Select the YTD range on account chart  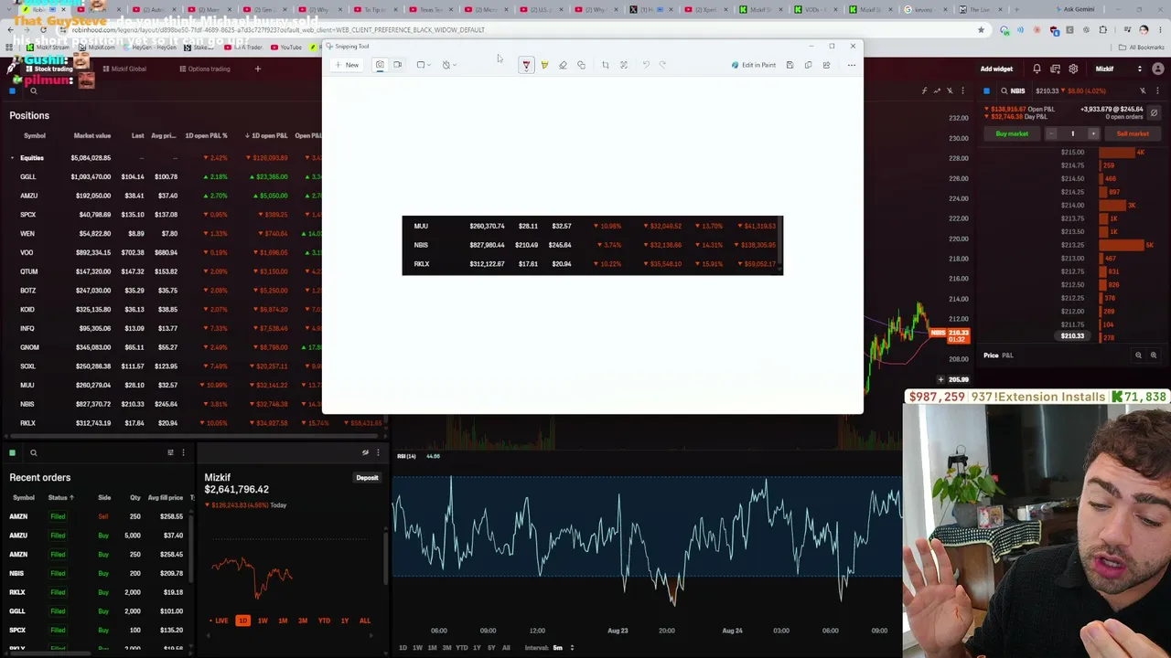pos(324,621)
